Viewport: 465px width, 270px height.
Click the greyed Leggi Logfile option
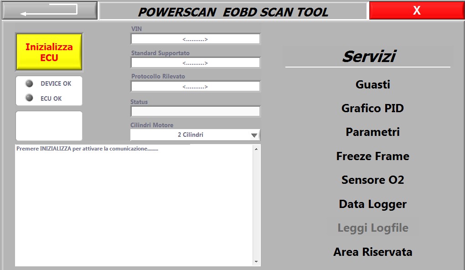pos(372,228)
